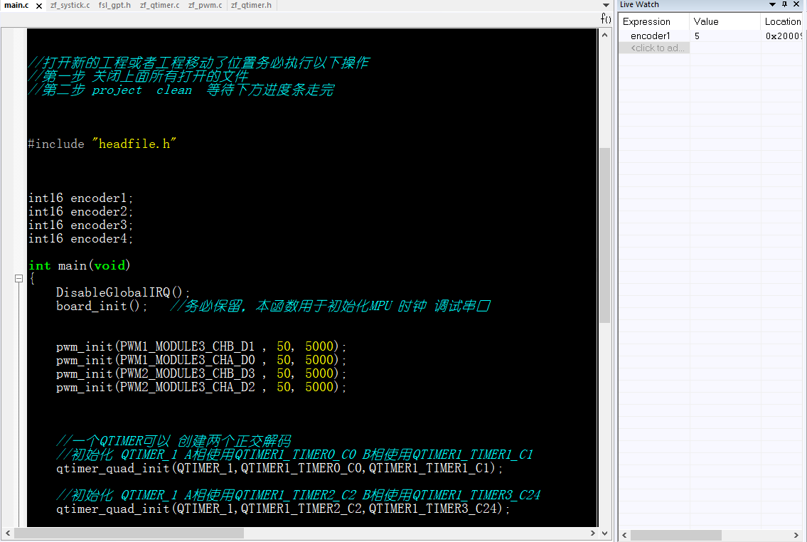This screenshot has width=807, height=542.
Task: Click the Expression column header
Action: (653, 21)
